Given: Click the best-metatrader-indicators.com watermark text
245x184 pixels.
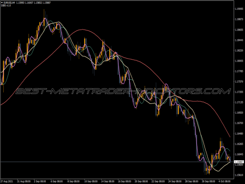Looking at the screenshot, I should (x=122, y=91).
